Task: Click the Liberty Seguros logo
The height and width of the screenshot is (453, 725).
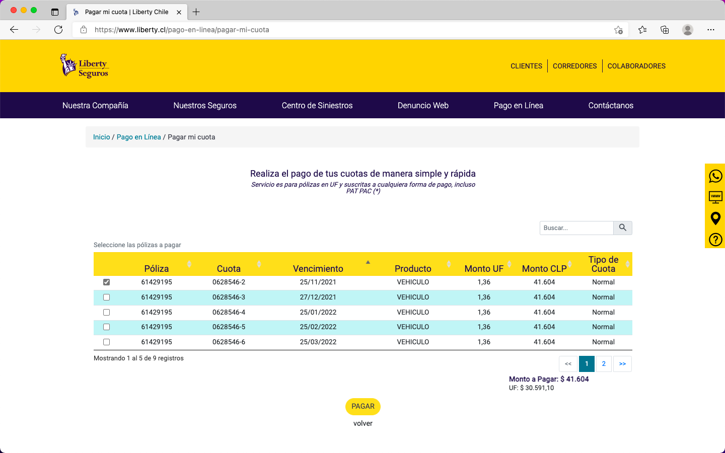Action: [85, 66]
